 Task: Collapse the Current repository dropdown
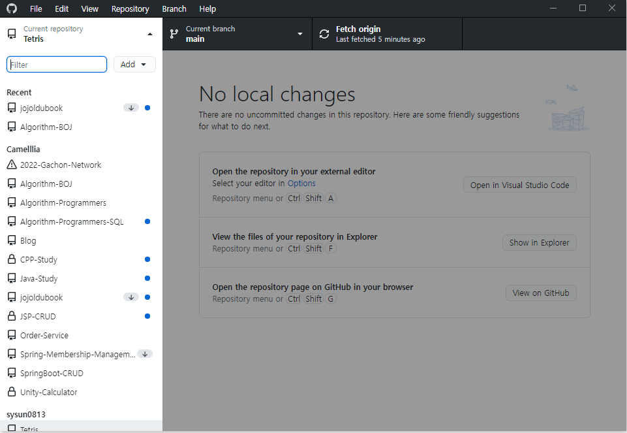click(x=81, y=34)
